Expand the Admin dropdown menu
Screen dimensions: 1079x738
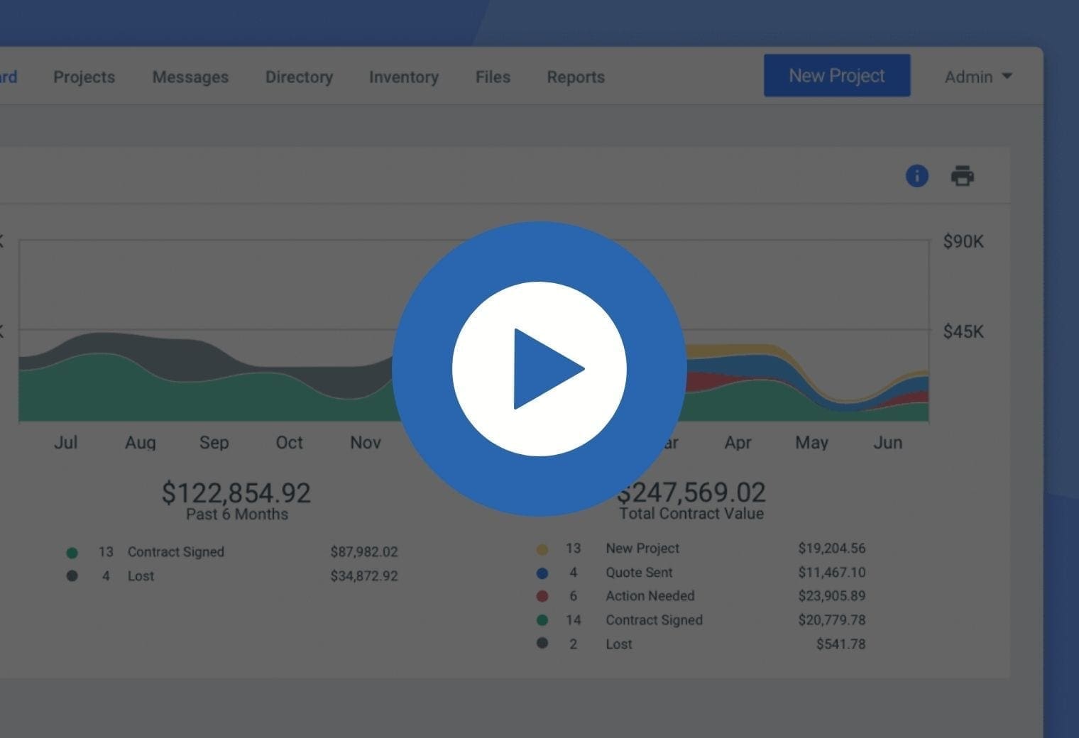pyautogui.click(x=978, y=77)
